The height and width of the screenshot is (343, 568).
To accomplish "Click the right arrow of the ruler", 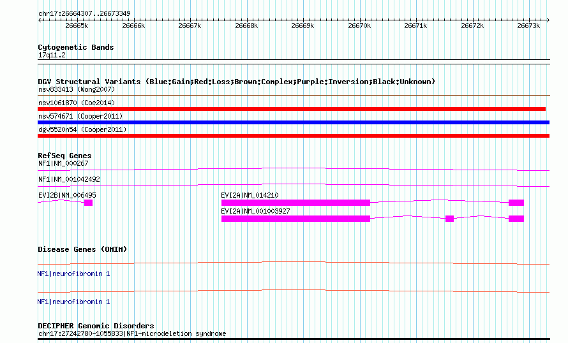I will (x=548, y=20).
